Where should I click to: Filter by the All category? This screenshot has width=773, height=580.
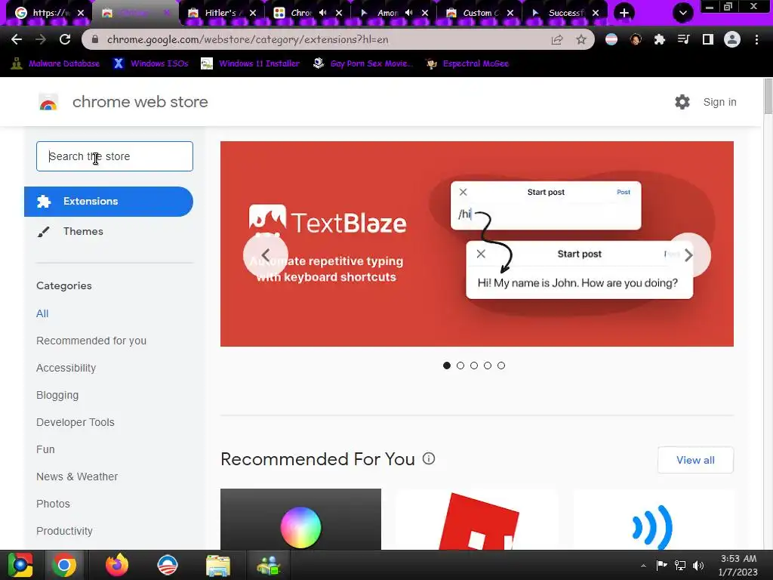(42, 313)
